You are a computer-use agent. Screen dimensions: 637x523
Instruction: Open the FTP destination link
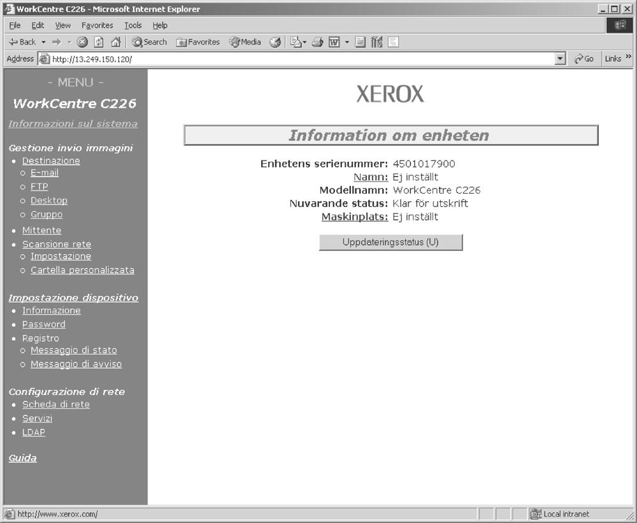(x=39, y=187)
